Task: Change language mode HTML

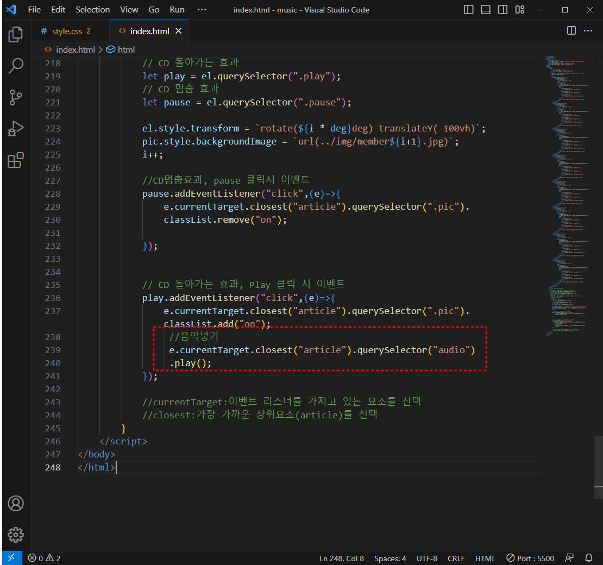Action: click(485, 558)
